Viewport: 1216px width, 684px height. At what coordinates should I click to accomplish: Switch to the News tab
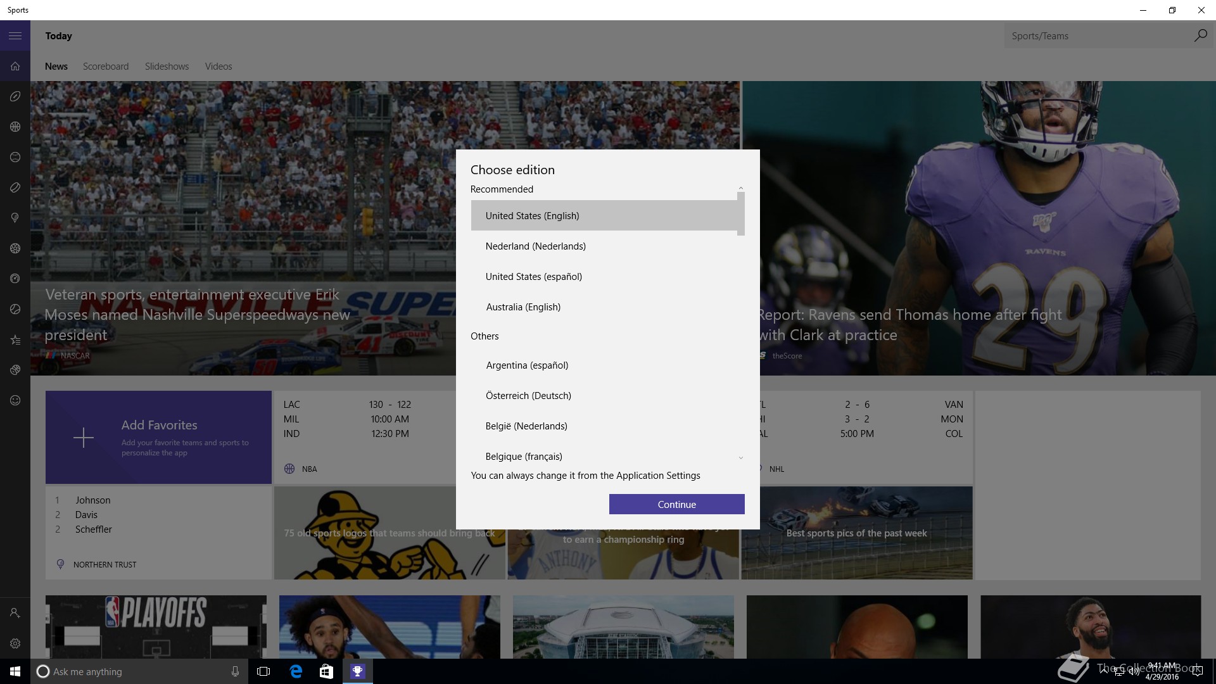point(56,66)
